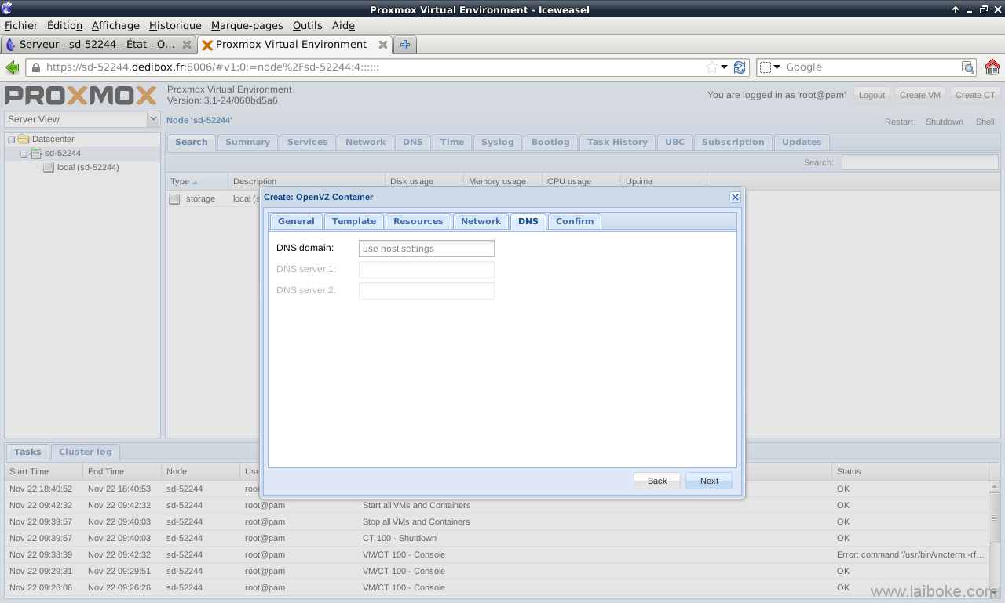Open the node Services tab
The width and height of the screenshot is (1005, 603).
[307, 142]
